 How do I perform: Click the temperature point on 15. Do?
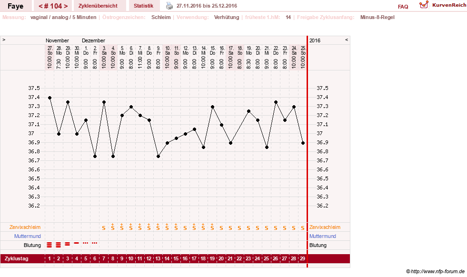pyautogui.click(x=212, y=107)
